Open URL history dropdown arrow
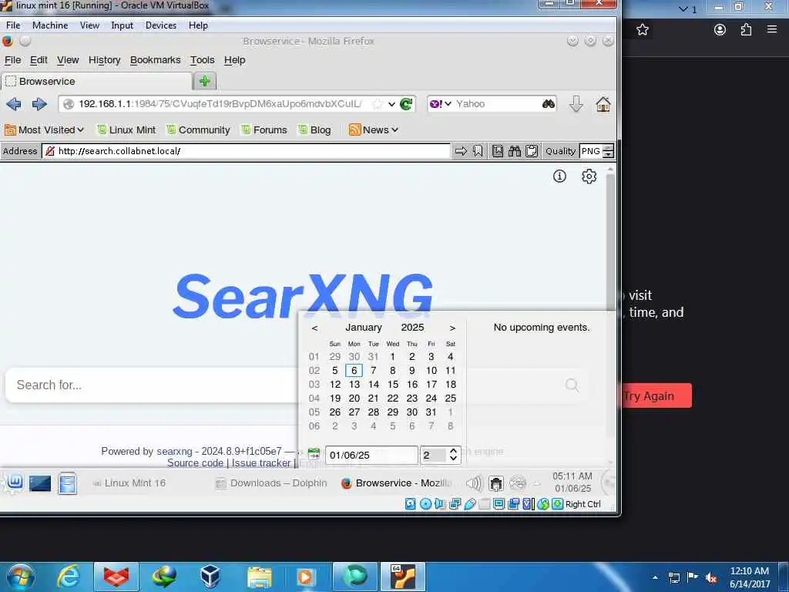 click(391, 104)
